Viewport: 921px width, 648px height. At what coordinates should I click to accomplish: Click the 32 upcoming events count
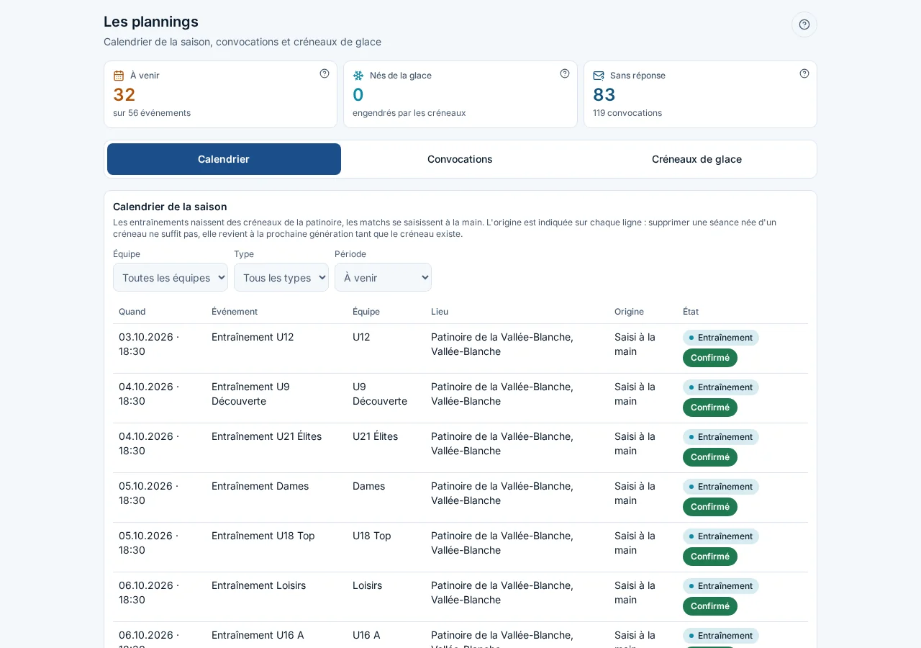pyautogui.click(x=124, y=94)
